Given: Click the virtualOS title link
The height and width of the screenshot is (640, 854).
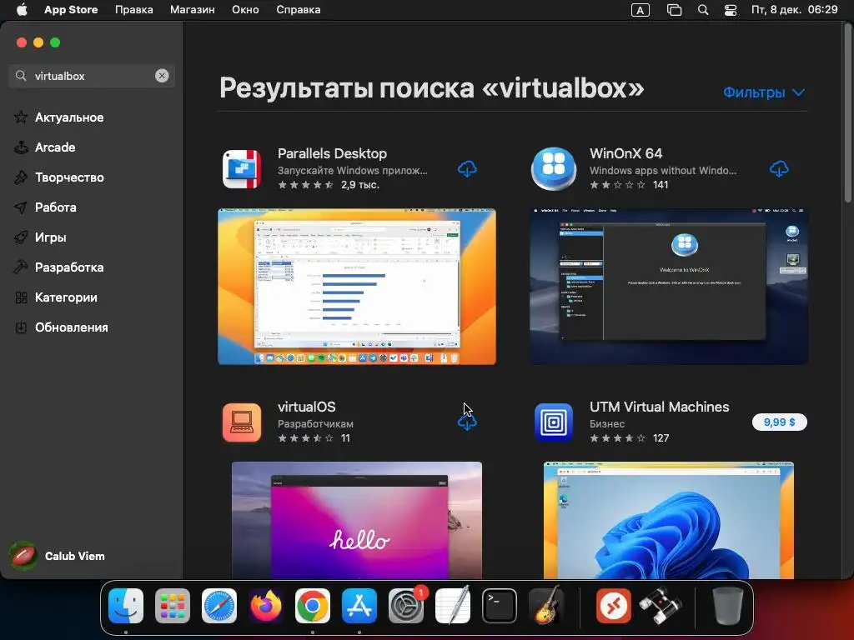Looking at the screenshot, I should pyautogui.click(x=306, y=407).
